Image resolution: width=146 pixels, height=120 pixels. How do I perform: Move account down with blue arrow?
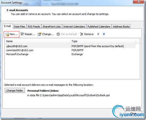coord(104,34)
